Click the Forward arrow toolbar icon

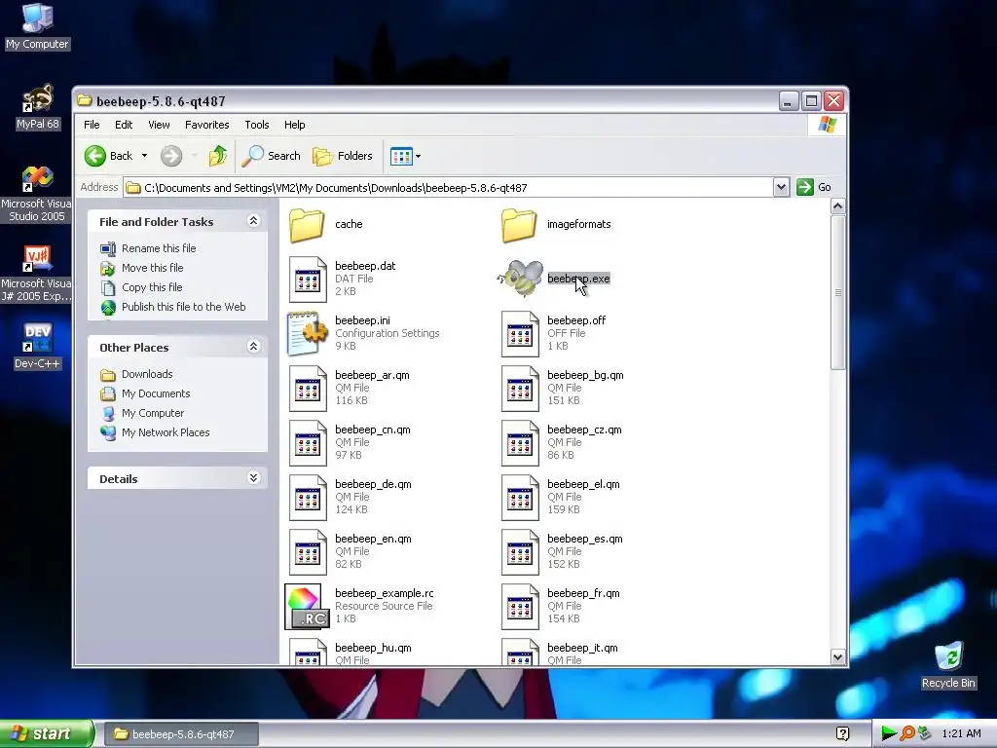pyautogui.click(x=171, y=156)
